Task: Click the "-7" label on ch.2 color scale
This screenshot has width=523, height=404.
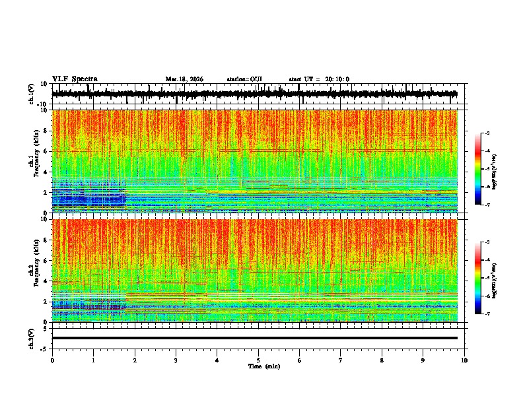Action: point(487,314)
